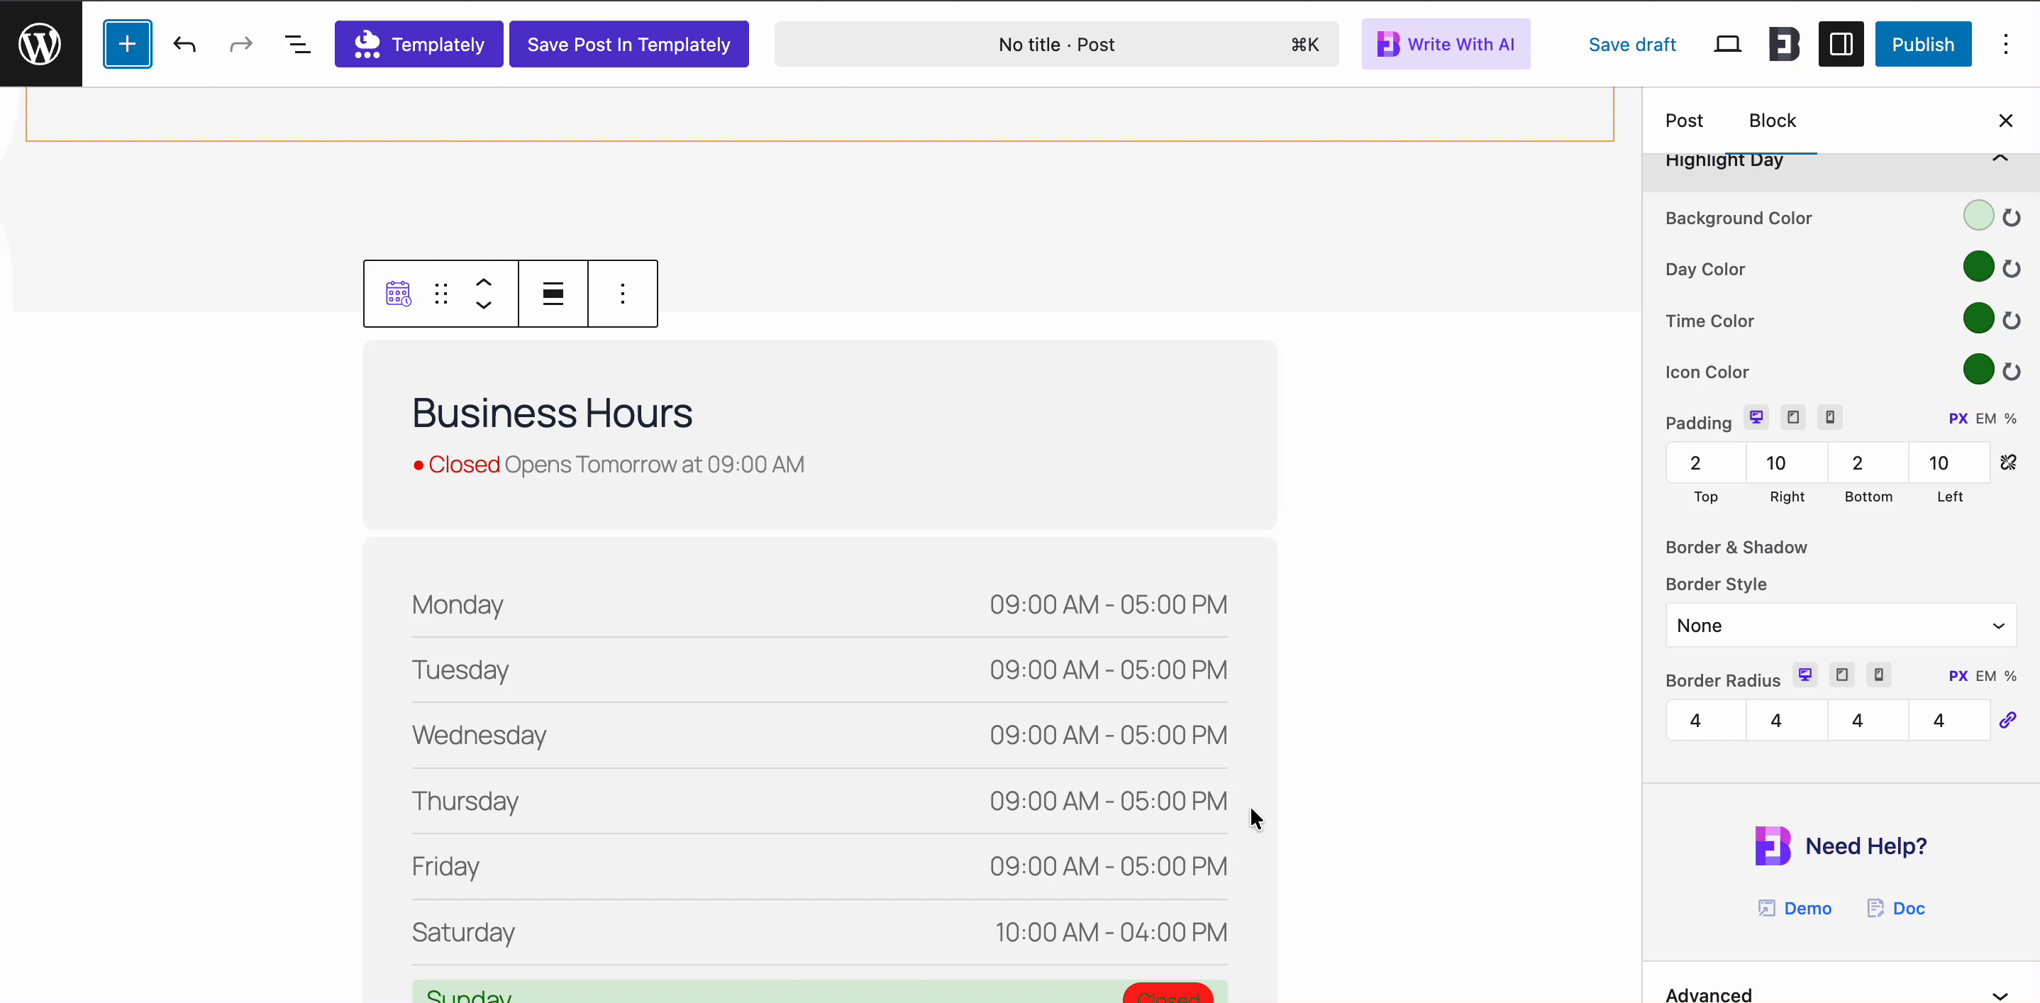Collapse the Highlight Day section
Screen dimensions: 2040x1003
click(2000, 158)
